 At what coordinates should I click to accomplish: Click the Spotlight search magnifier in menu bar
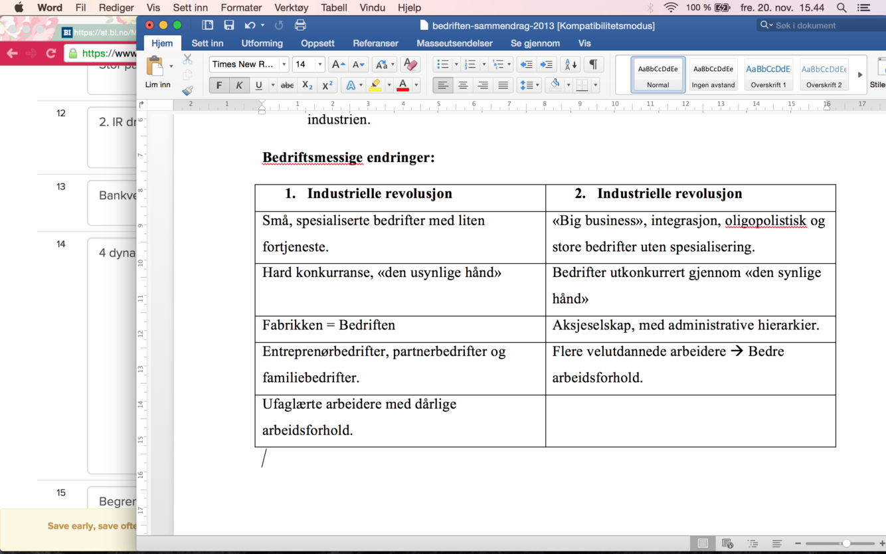(x=842, y=8)
